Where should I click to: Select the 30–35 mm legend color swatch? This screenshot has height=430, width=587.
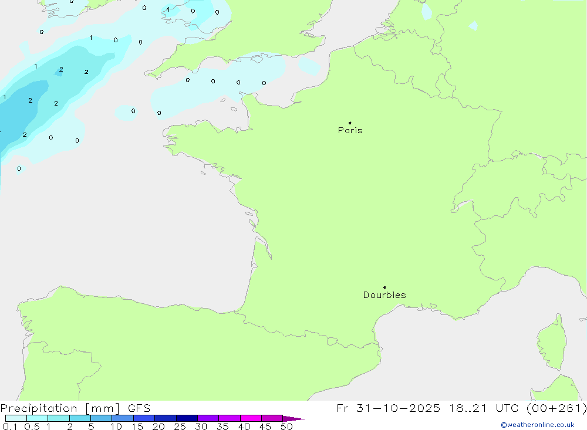[x=208, y=418]
